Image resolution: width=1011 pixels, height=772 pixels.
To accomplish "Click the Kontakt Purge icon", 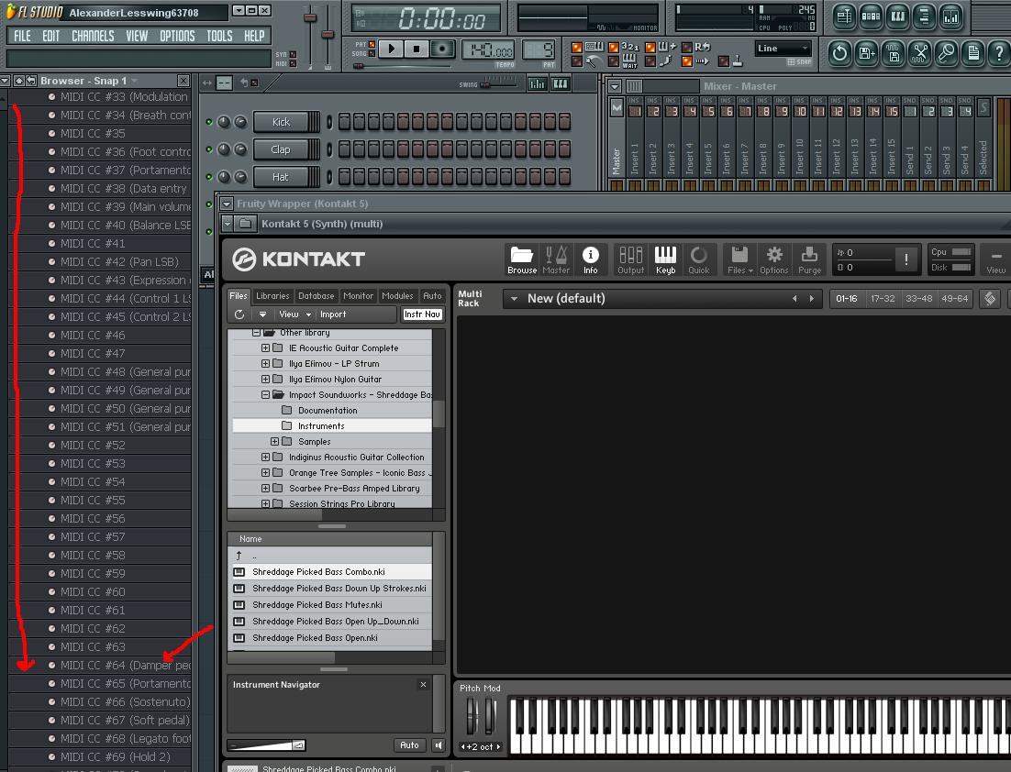I will pos(809,259).
